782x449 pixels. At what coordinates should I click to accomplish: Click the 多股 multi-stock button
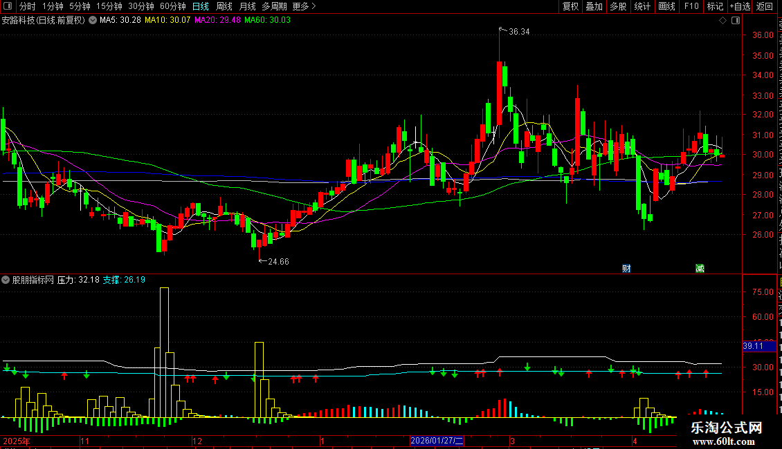(619, 6)
